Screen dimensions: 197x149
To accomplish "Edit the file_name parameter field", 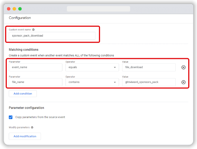I will pos(35,82).
